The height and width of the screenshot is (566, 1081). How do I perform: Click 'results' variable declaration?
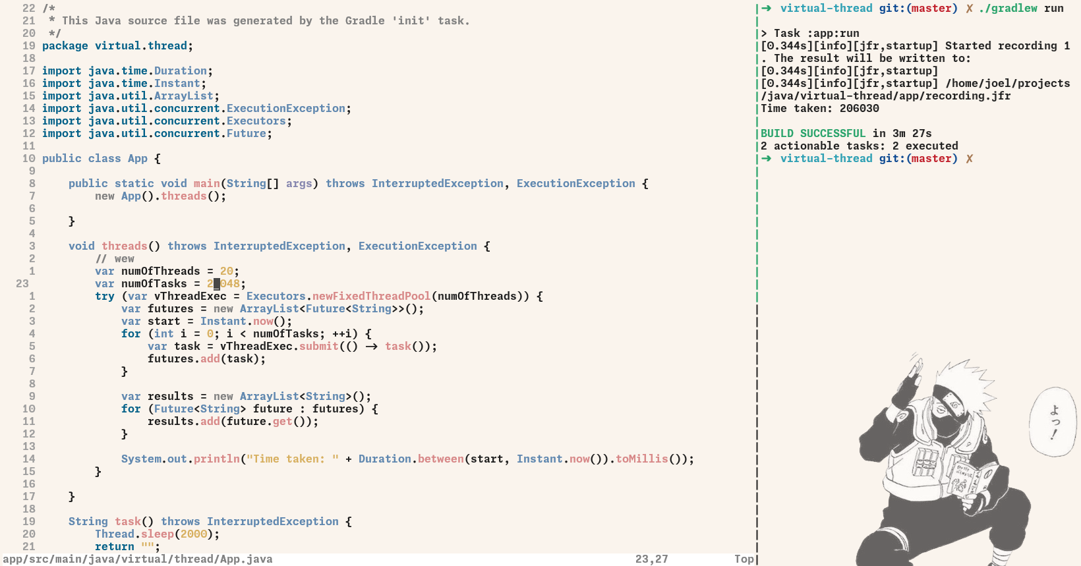coord(247,396)
